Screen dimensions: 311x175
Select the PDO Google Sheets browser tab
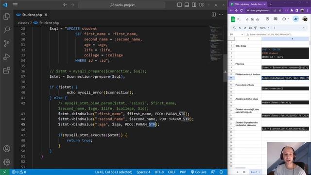click(248, 4)
